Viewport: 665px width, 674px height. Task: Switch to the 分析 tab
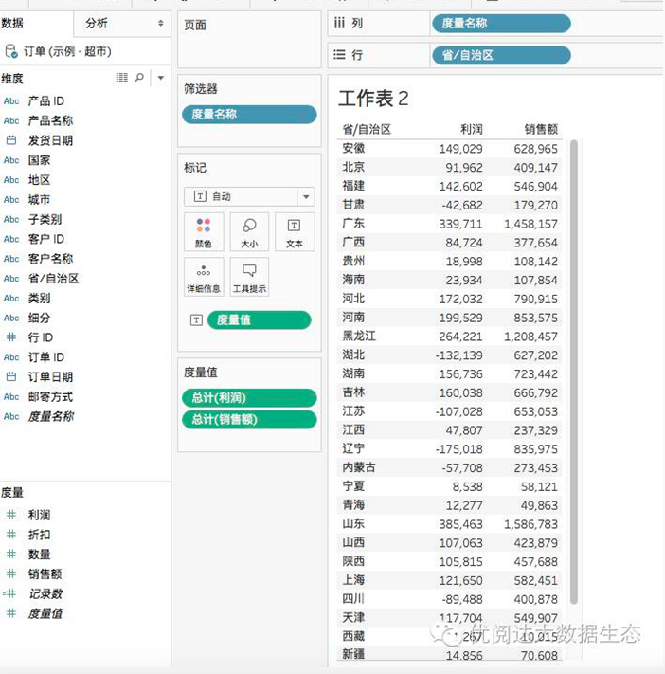click(x=97, y=23)
